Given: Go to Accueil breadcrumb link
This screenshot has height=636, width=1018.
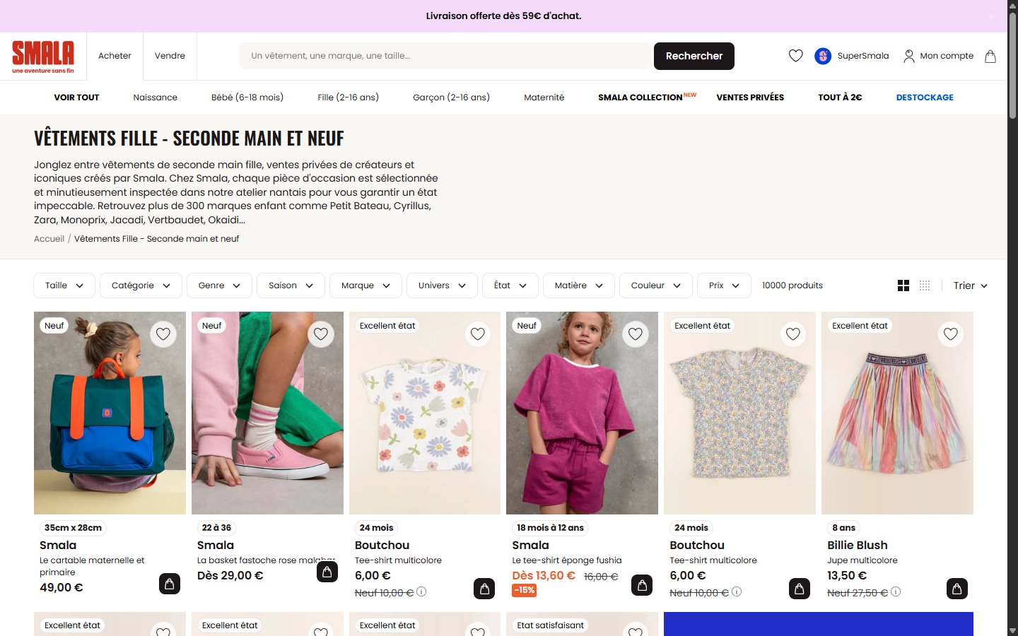Looking at the screenshot, I should click(x=49, y=239).
